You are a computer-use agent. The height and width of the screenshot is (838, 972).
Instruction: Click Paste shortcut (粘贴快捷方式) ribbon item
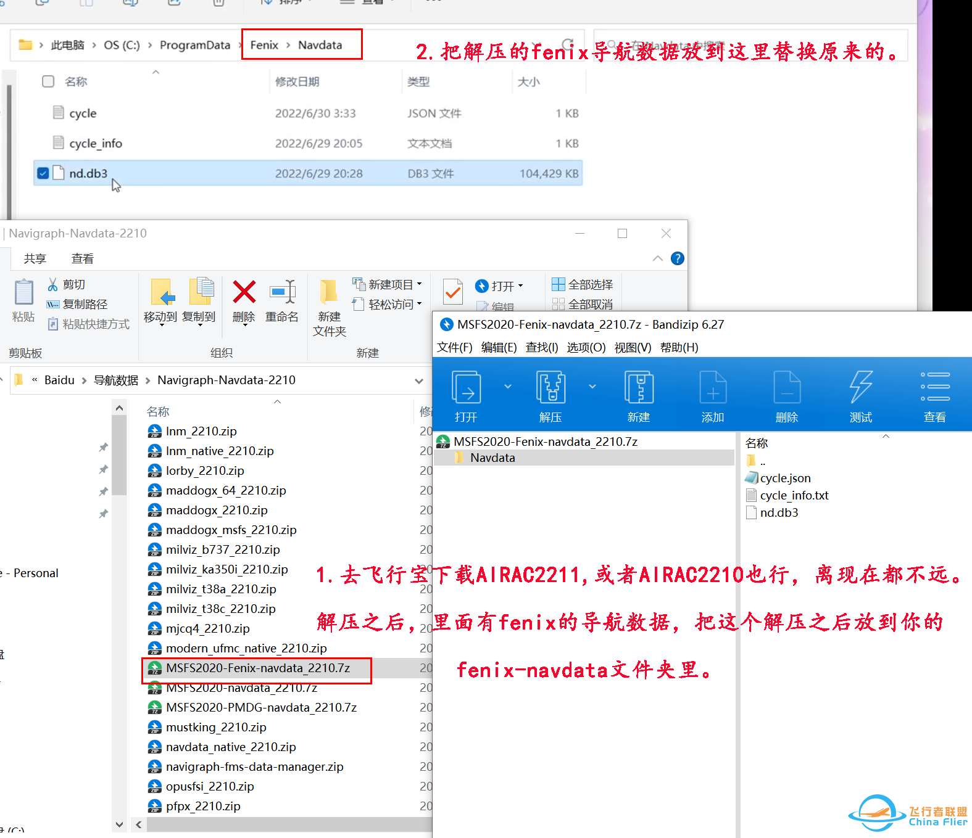[x=89, y=324]
